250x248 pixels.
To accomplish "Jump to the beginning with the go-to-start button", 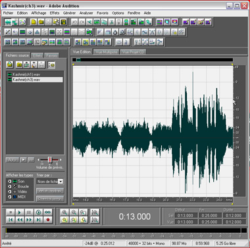I will pos(11,220).
